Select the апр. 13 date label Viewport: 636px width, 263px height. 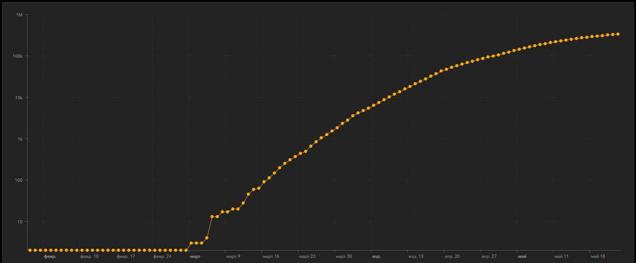tap(416, 257)
